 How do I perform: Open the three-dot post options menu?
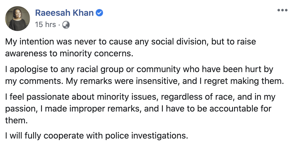click(x=282, y=10)
